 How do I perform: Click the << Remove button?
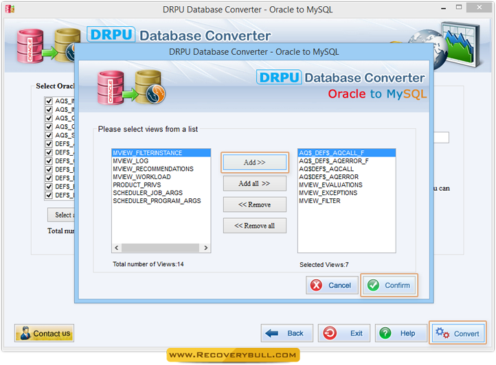(255, 204)
